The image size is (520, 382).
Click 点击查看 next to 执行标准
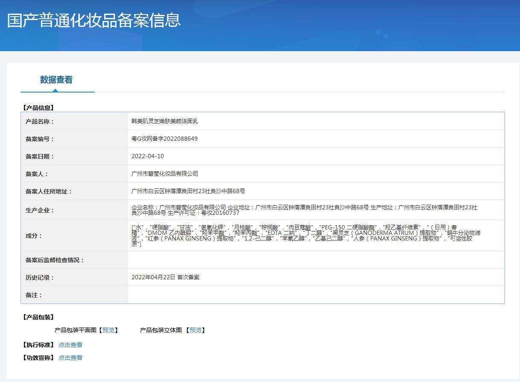click(x=70, y=345)
